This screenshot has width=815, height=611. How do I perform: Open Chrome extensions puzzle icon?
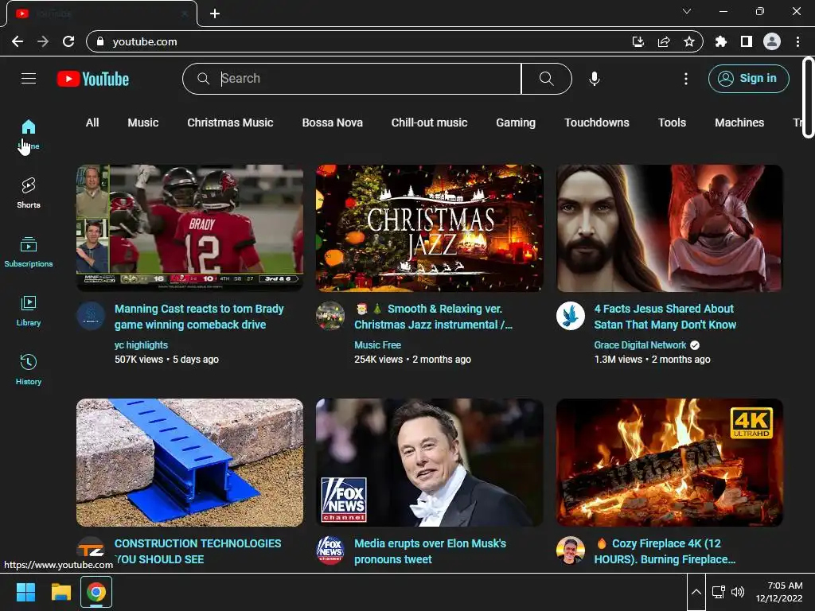click(721, 41)
